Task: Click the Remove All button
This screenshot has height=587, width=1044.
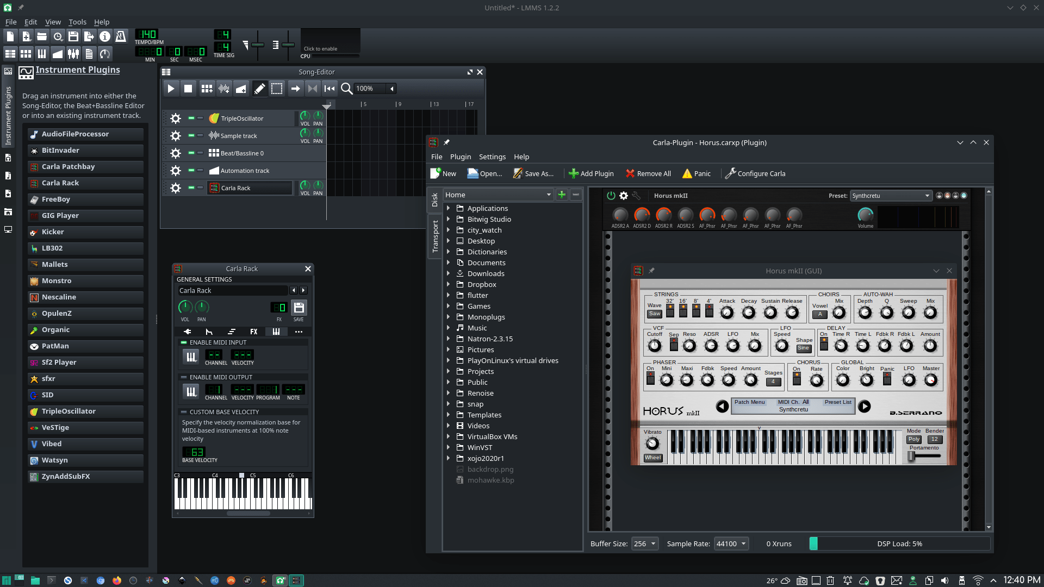Action: pyautogui.click(x=648, y=173)
